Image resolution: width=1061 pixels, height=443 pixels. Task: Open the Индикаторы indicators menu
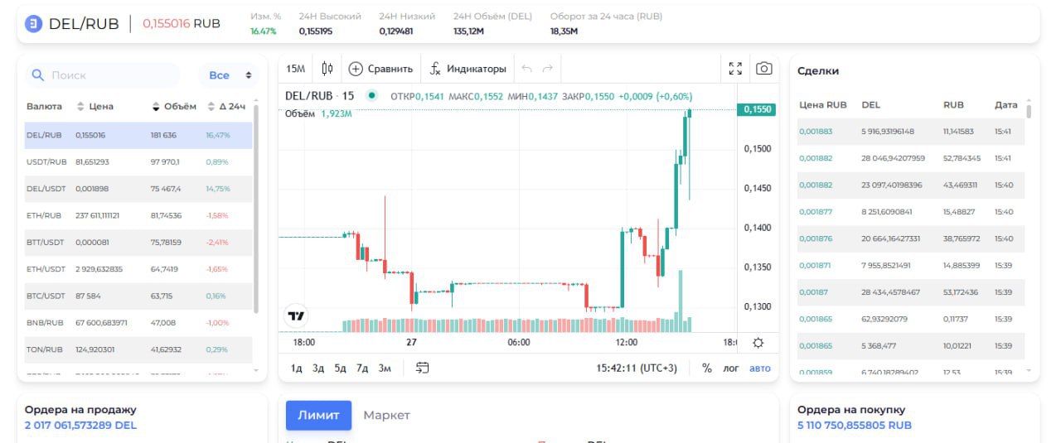click(468, 69)
